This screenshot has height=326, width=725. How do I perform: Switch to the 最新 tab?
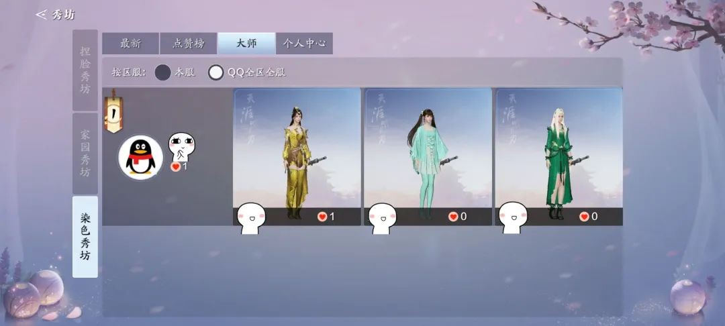(130, 44)
